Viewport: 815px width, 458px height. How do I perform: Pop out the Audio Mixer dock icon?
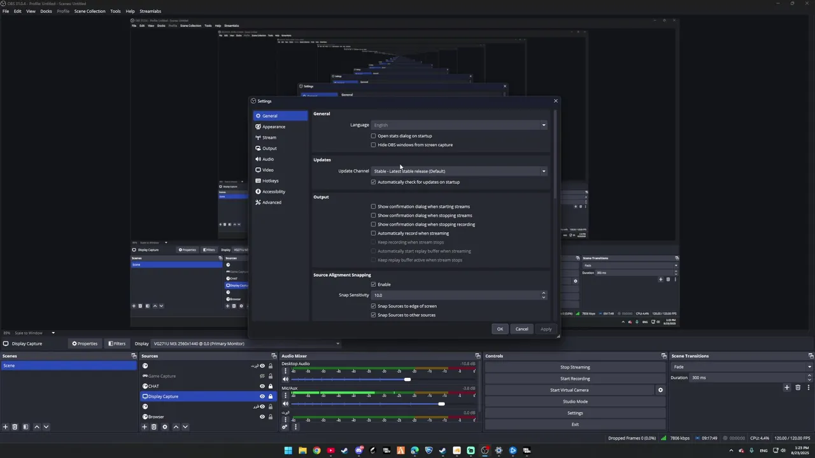point(478,356)
